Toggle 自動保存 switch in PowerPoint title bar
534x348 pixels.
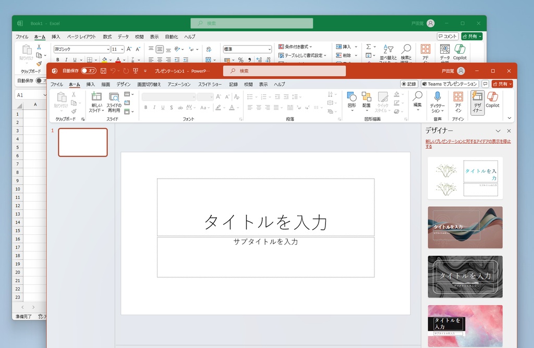tap(89, 71)
